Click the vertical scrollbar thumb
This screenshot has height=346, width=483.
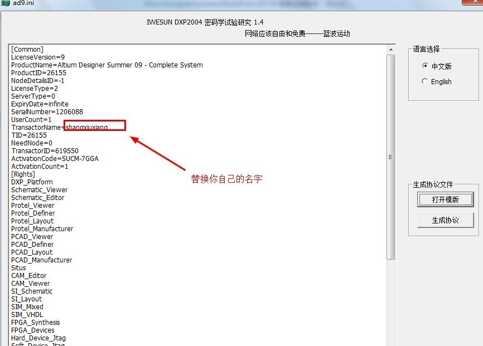390,157
